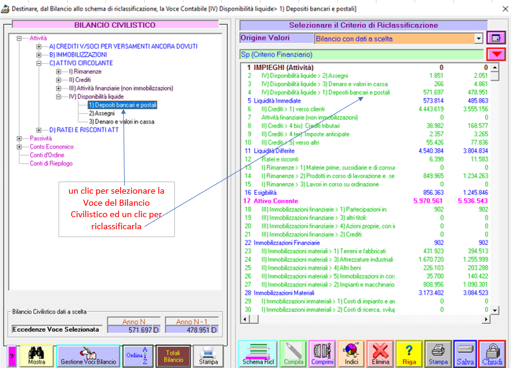Select row 16 Esigibilità

click(x=367, y=192)
